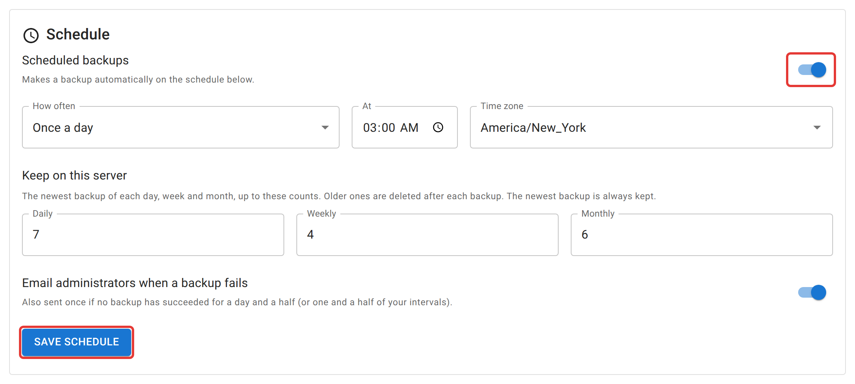The height and width of the screenshot is (384, 855).
Task: Open the How often dropdown
Action: coord(181,127)
